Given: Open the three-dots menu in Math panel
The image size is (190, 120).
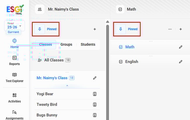Looking at the screenshot, I should tap(170, 29).
